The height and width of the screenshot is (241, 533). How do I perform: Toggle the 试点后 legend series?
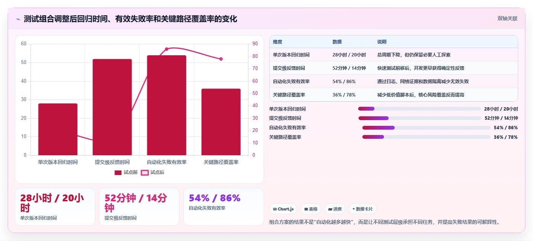(x=153, y=172)
